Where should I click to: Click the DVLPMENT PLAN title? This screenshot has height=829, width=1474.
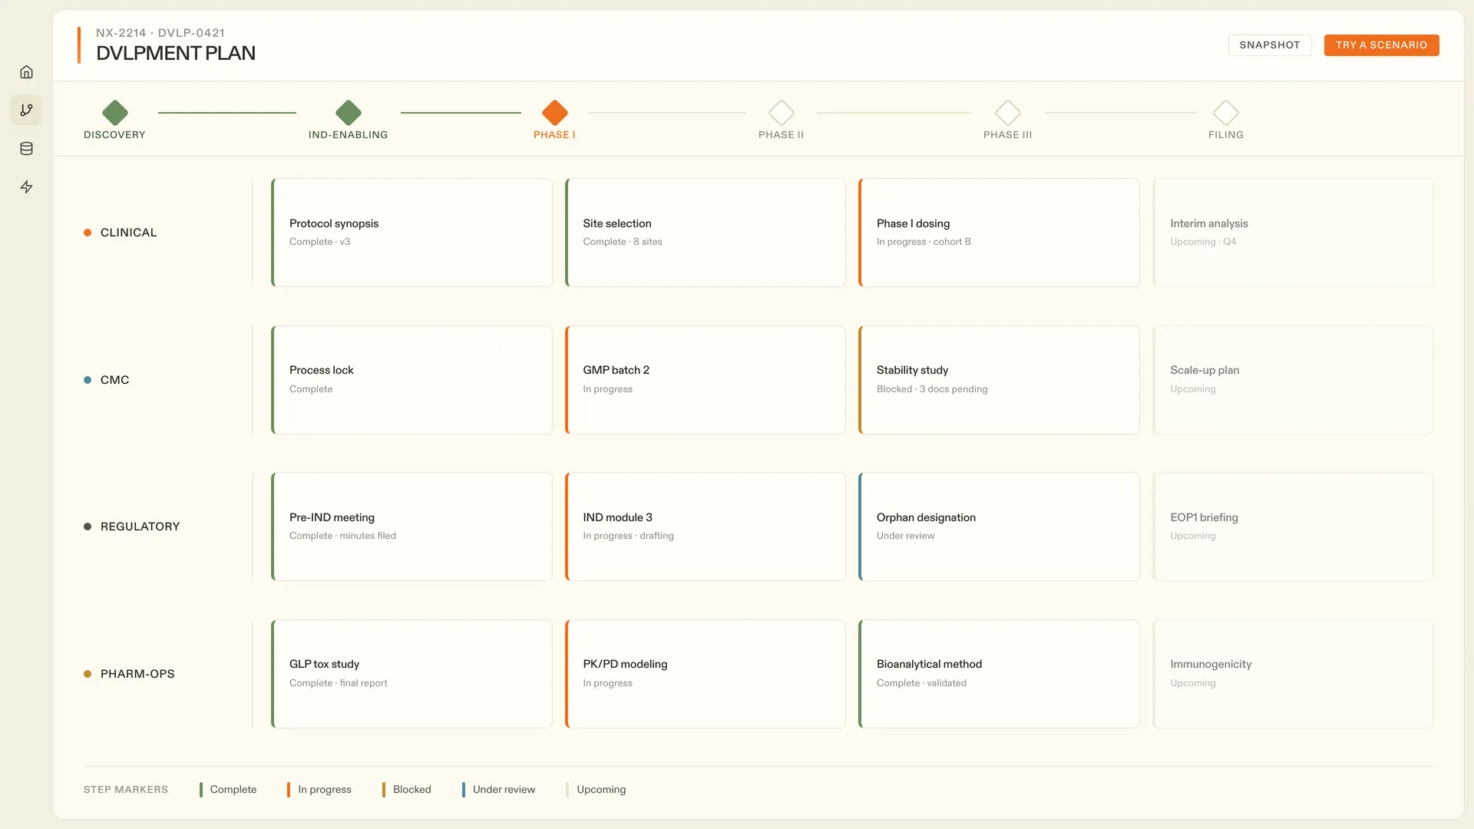point(176,53)
